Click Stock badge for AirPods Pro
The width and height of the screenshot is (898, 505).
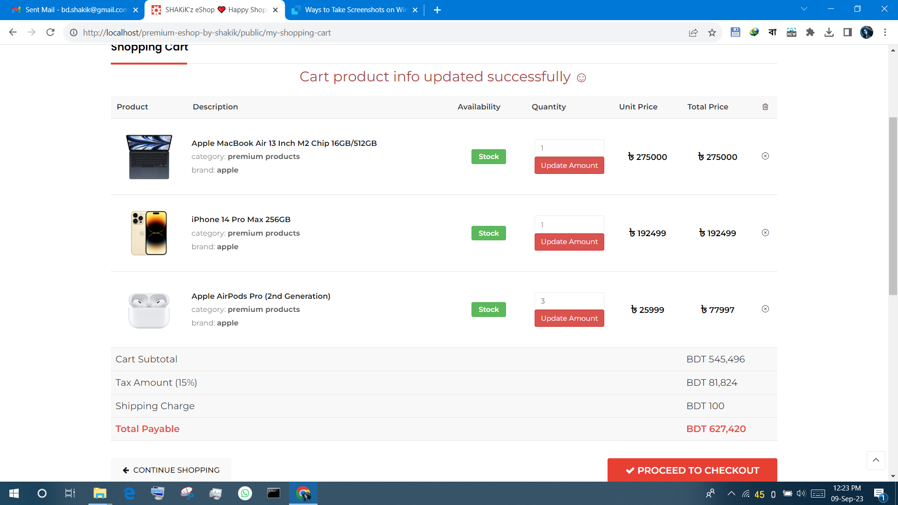488,310
